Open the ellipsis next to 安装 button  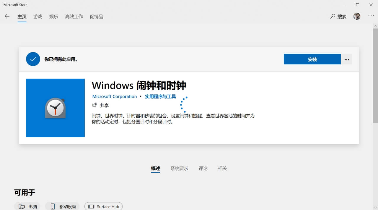click(x=346, y=59)
